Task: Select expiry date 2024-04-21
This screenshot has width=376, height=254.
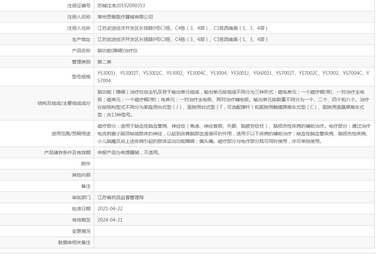Action: click(x=110, y=220)
